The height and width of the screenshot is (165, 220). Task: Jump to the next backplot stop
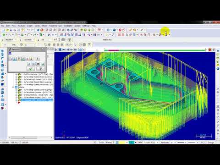75,49
